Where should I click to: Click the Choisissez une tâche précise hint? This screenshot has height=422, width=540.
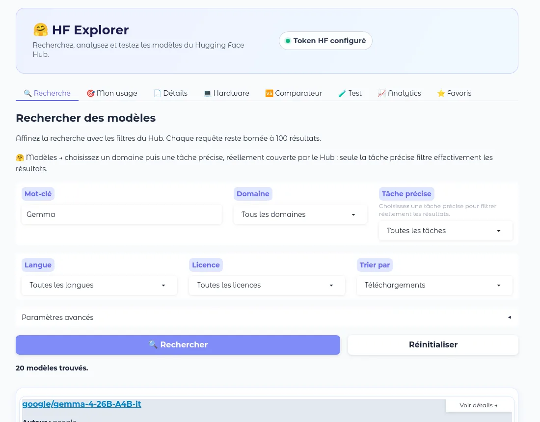[x=438, y=210]
